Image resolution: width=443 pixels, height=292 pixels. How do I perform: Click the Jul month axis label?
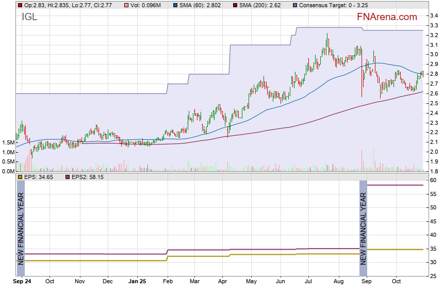[x=308, y=282]
